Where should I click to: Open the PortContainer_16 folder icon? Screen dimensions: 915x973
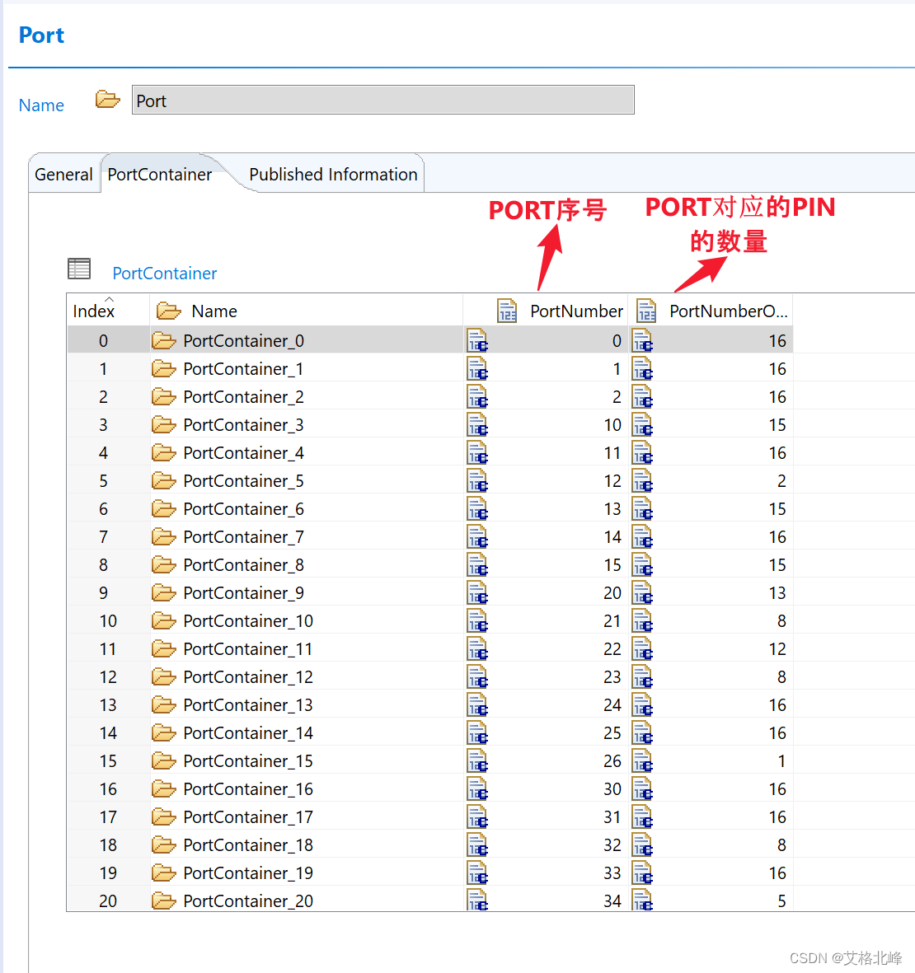tap(164, 788)
